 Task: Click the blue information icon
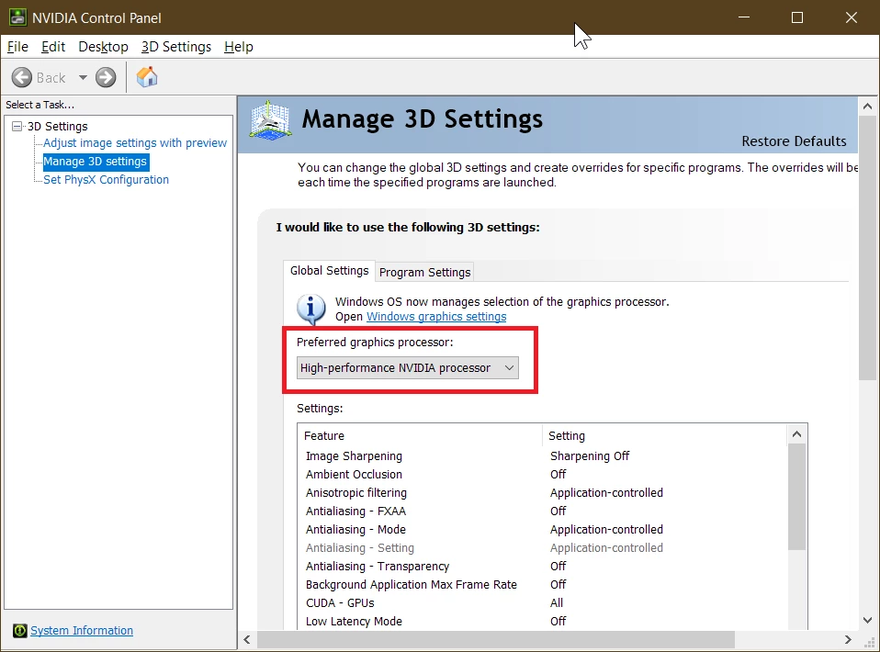310,309
